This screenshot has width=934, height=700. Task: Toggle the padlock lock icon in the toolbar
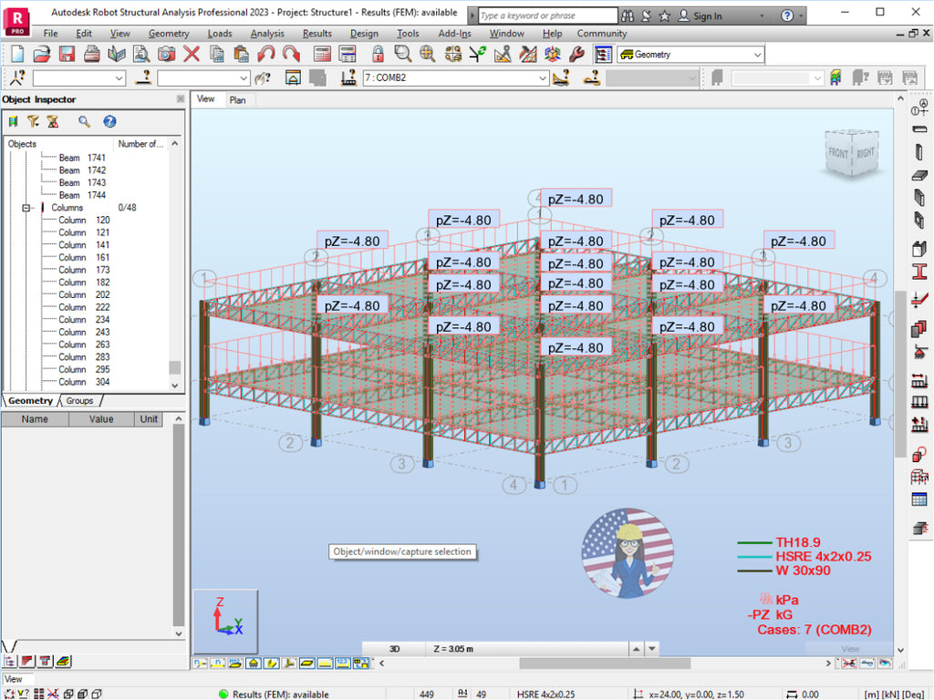378,54
